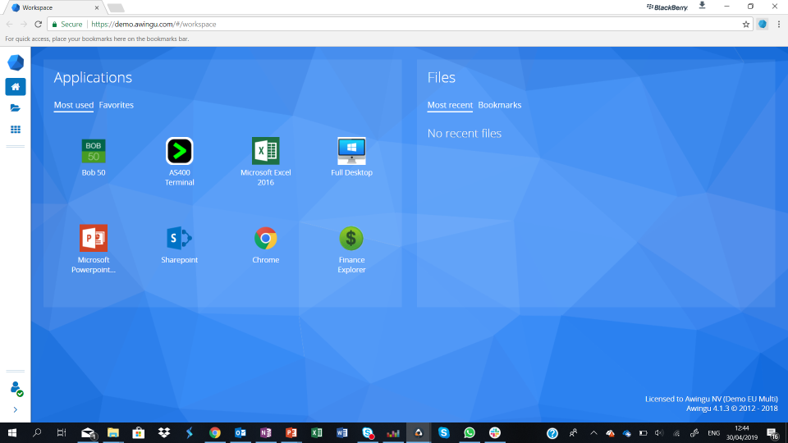Expand the sidebar with the chevron arrow
Image resolution: width=788 pixels, height=443 pixels.
click(16, 410)
